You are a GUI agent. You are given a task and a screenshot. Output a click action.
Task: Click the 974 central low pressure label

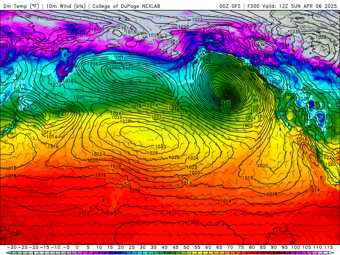click(x=226, y=102)
